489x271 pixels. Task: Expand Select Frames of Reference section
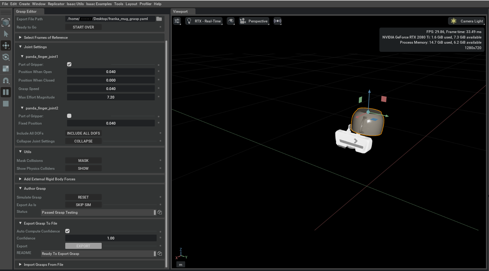(46, 38)
